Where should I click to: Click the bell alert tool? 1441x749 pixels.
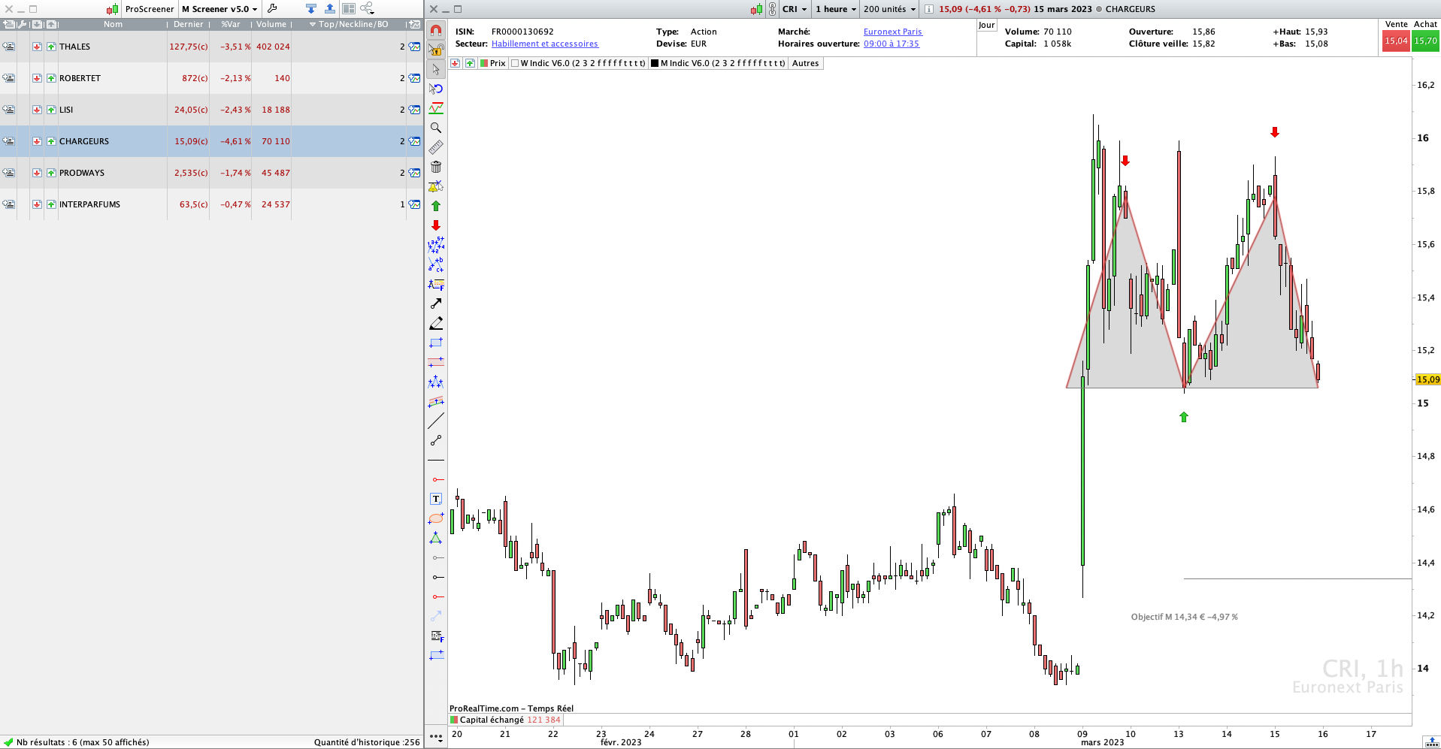pos(436,186)
